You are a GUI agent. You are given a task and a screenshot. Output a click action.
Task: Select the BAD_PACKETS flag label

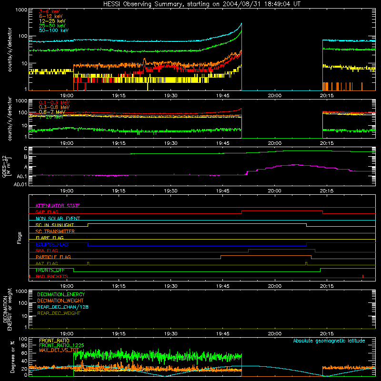[52, 276]
